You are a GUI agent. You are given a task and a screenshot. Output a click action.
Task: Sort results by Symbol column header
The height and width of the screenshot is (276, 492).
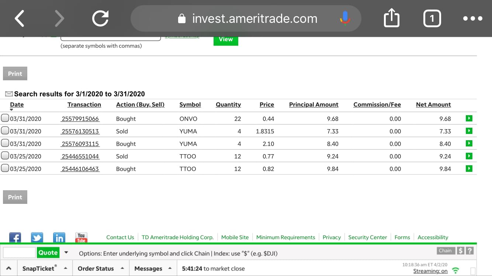tap(190, 105)
